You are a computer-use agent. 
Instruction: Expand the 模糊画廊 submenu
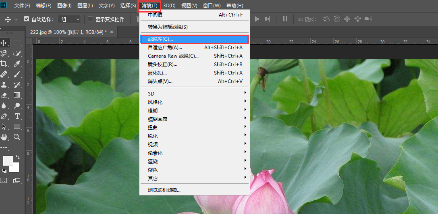pyautogui.click(x=194, y=119)
